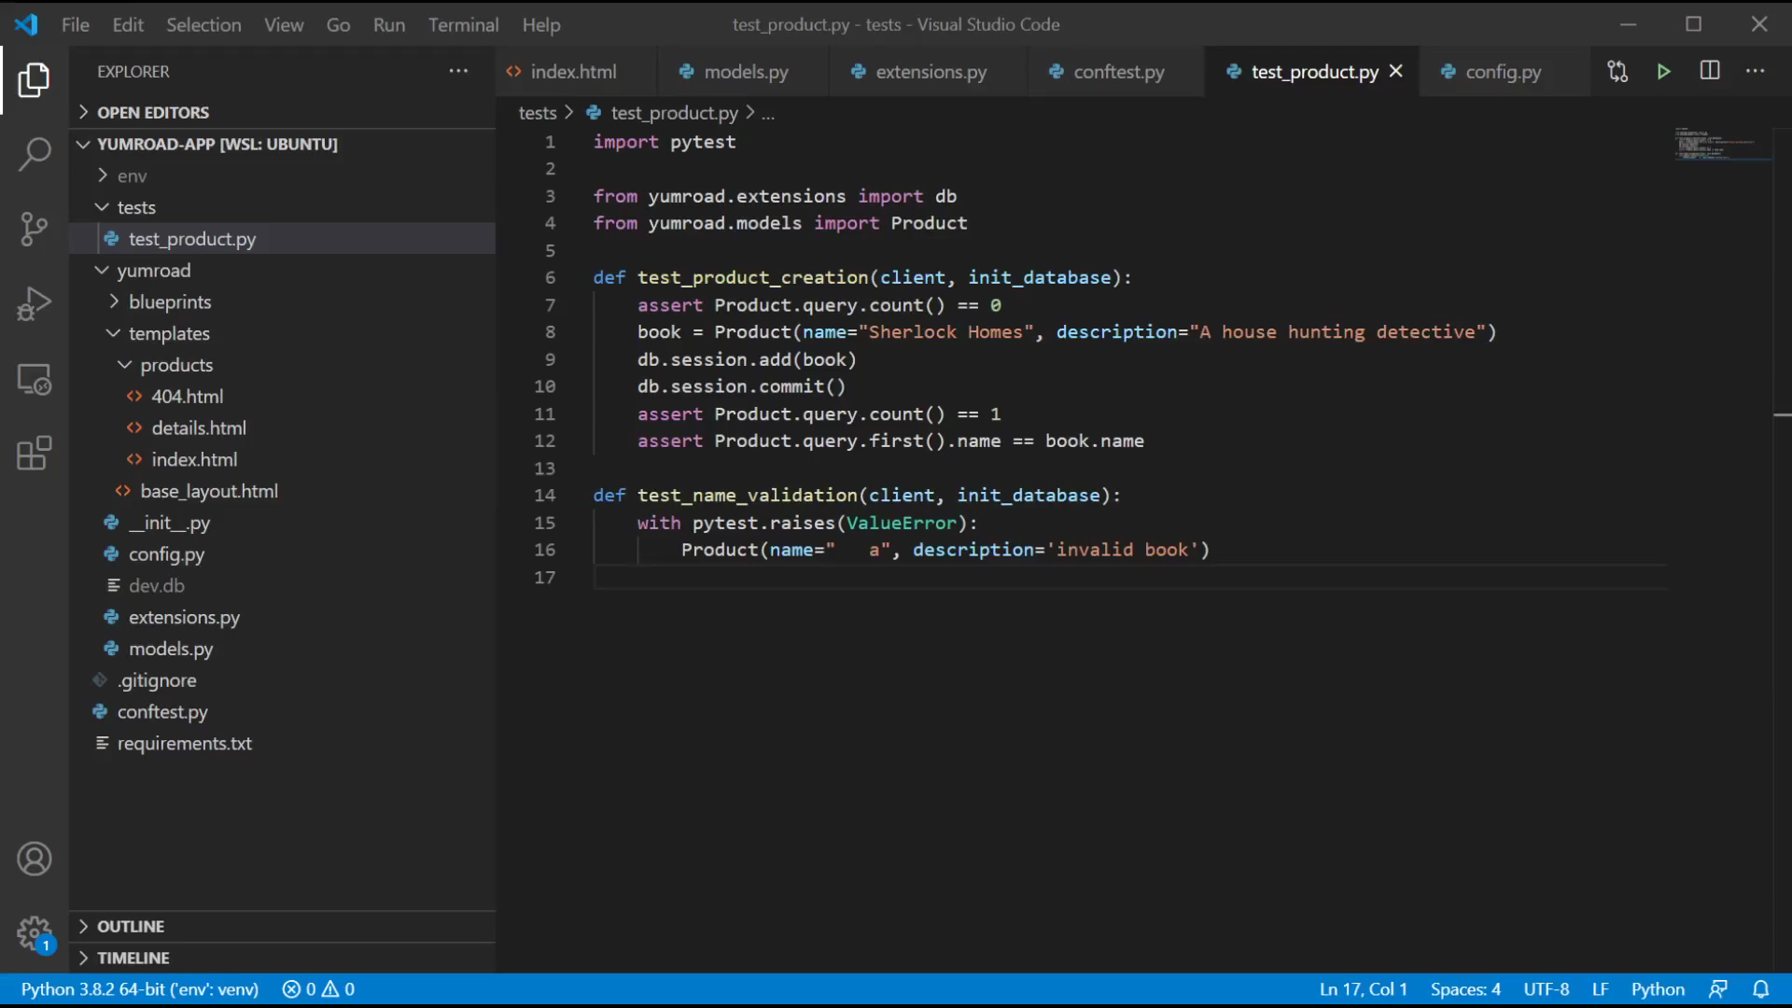Open the extensions.py file
Image resolution: width=1792 pixels, height=1008 pixels.
pyautogui.click(x=931, y=71)
